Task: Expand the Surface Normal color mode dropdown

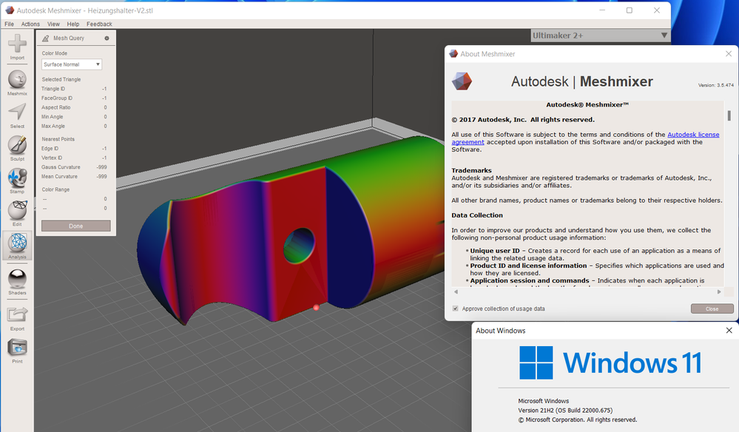Action: click(x=72, y=64)
